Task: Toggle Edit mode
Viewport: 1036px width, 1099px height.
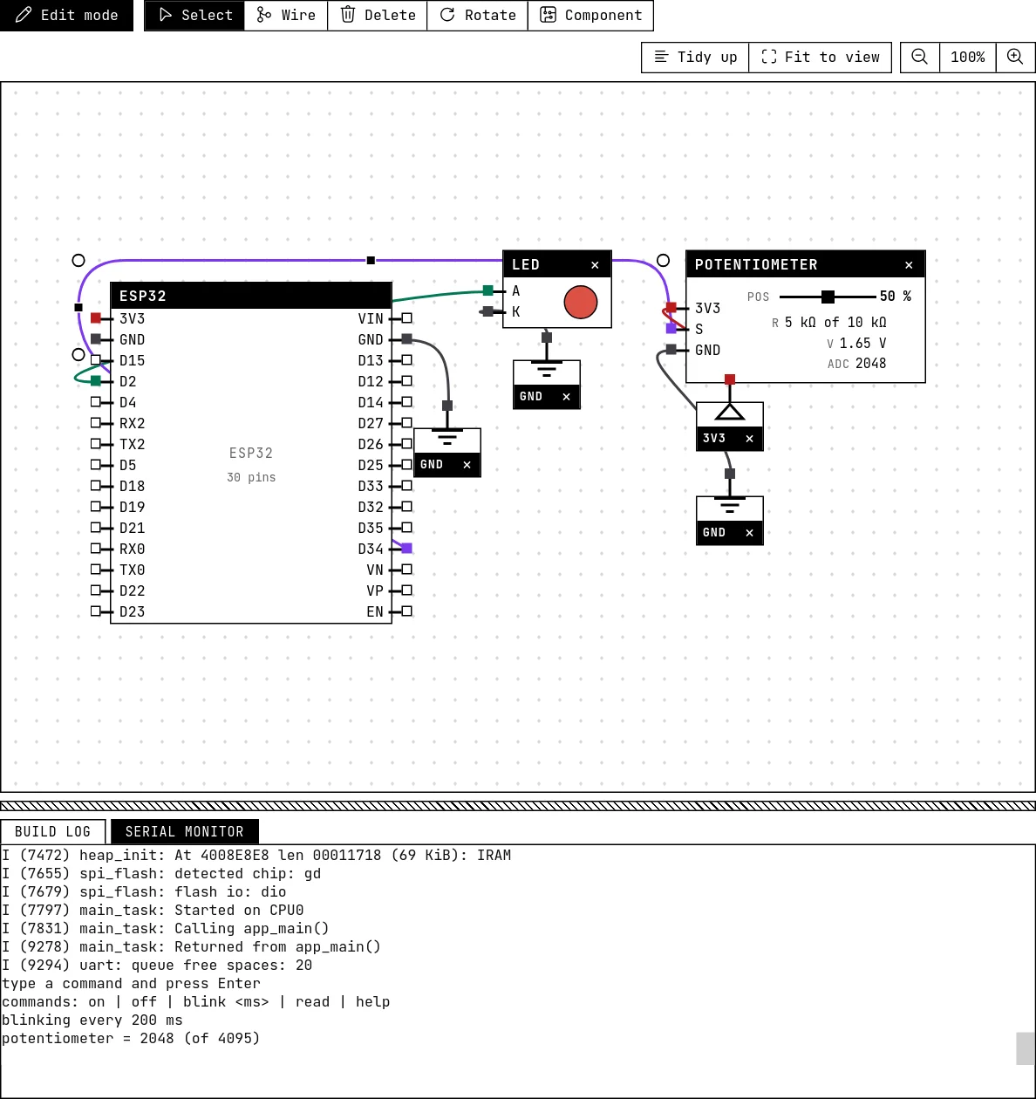Action: (x=66, y=15)
